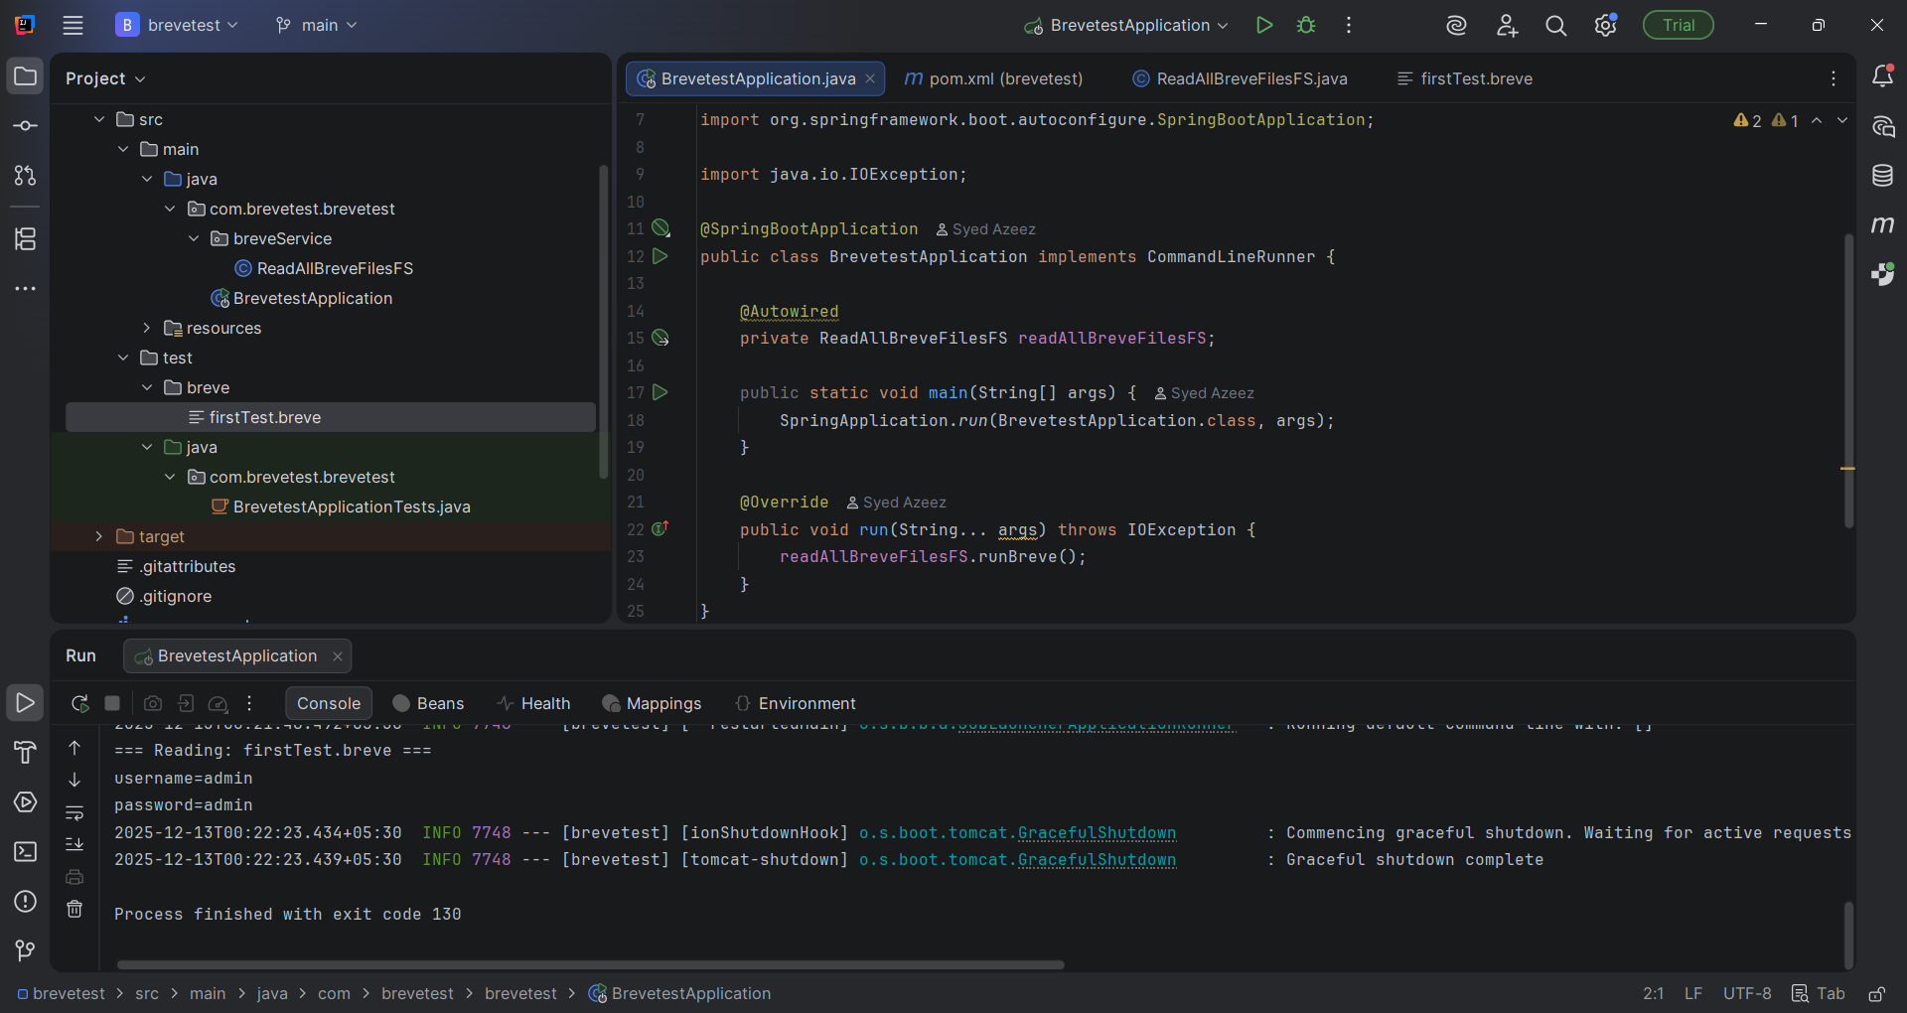
Task: Clear console output with the trash icon
Action: [74, 909]
